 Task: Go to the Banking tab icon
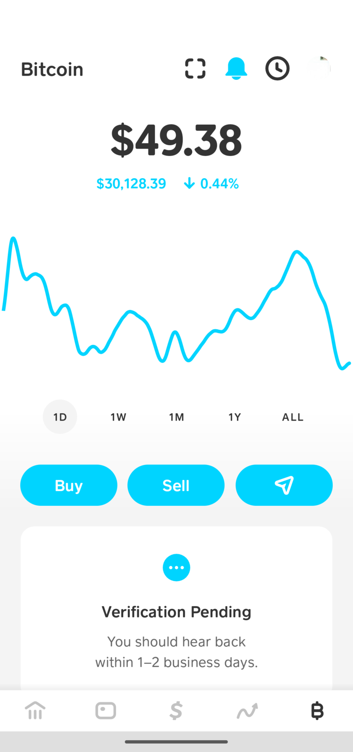click(x=35, y=711)
